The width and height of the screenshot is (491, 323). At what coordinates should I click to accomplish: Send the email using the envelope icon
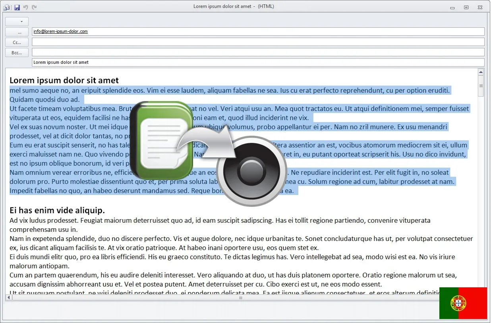[6, 7]
